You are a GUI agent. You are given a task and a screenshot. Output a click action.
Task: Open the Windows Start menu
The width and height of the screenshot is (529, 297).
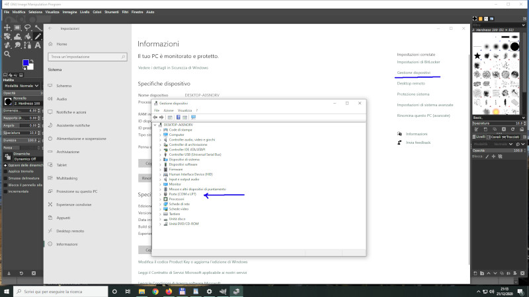(x=7, y=292)
